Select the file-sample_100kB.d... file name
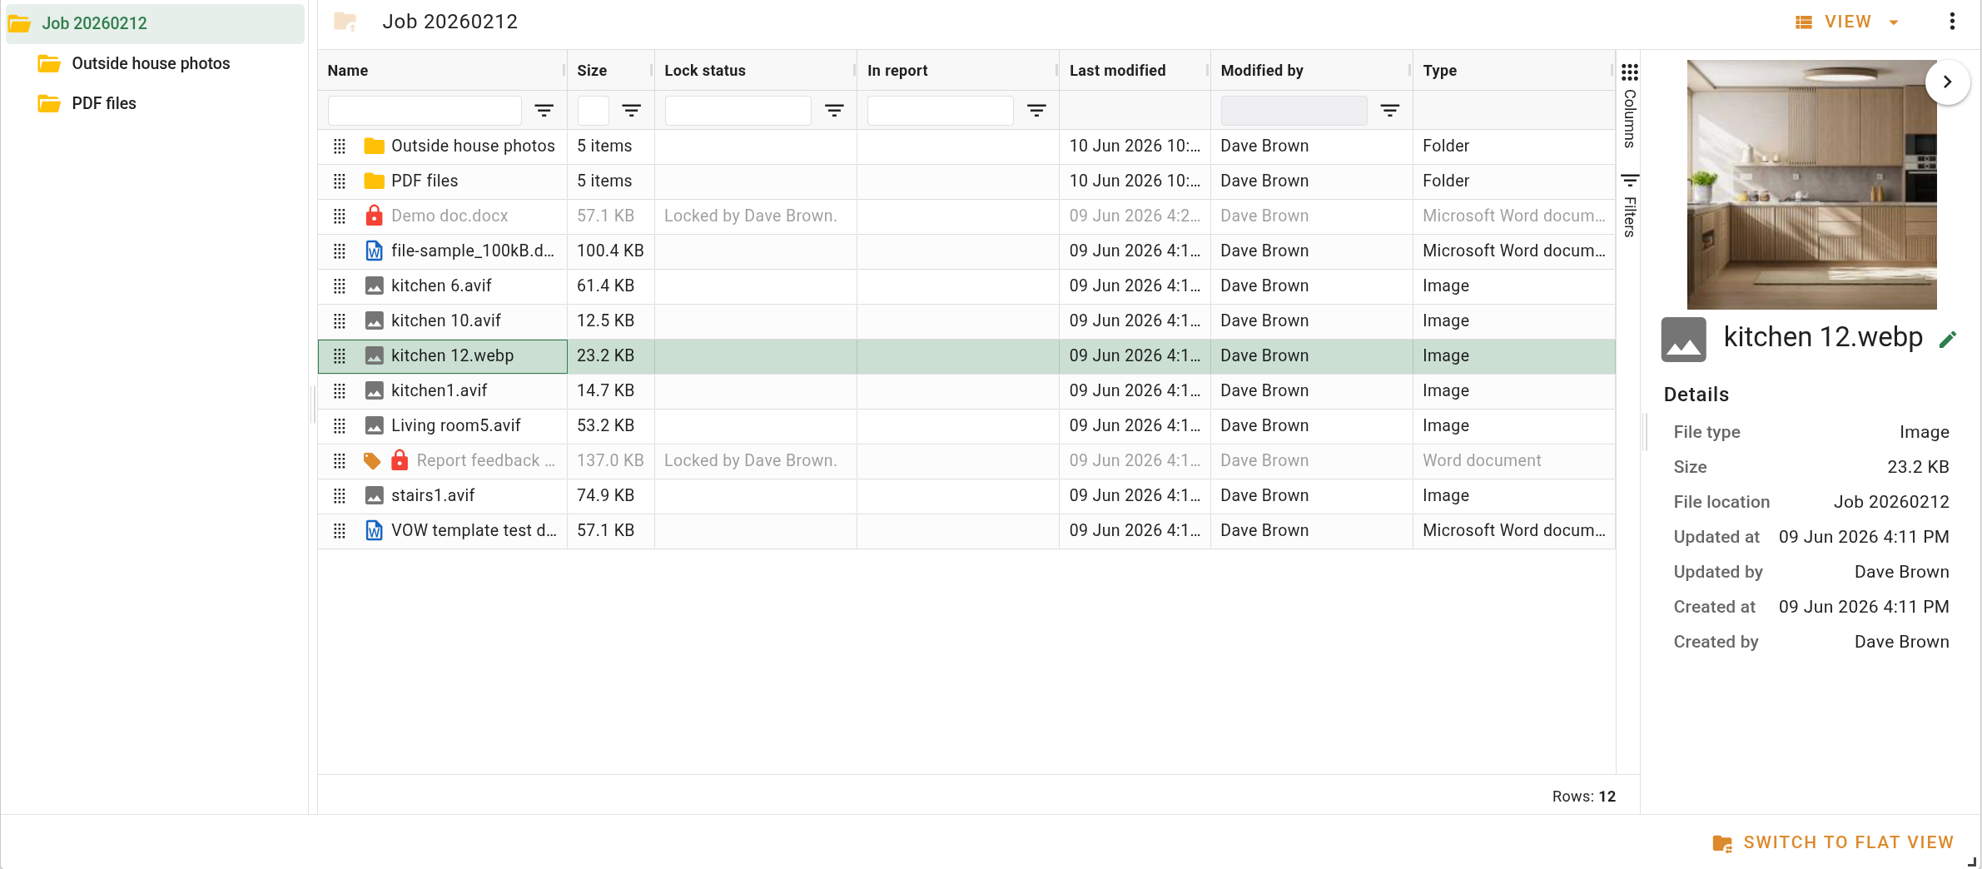The width and height of the screenshot is (1982, 869). [473, 251]
